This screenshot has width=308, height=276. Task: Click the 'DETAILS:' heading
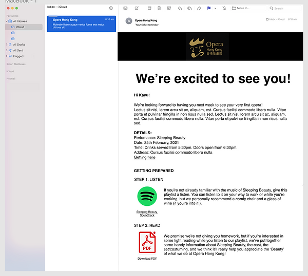tap(143, 133)
